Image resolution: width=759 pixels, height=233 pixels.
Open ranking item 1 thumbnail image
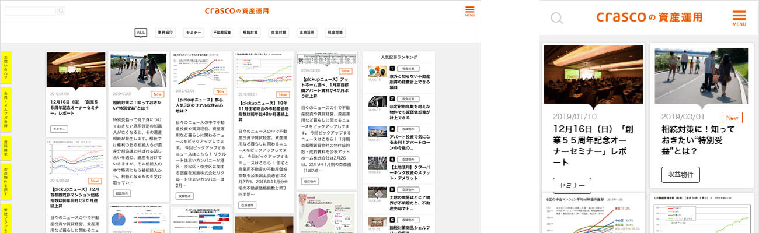click(x=377, y=71)
